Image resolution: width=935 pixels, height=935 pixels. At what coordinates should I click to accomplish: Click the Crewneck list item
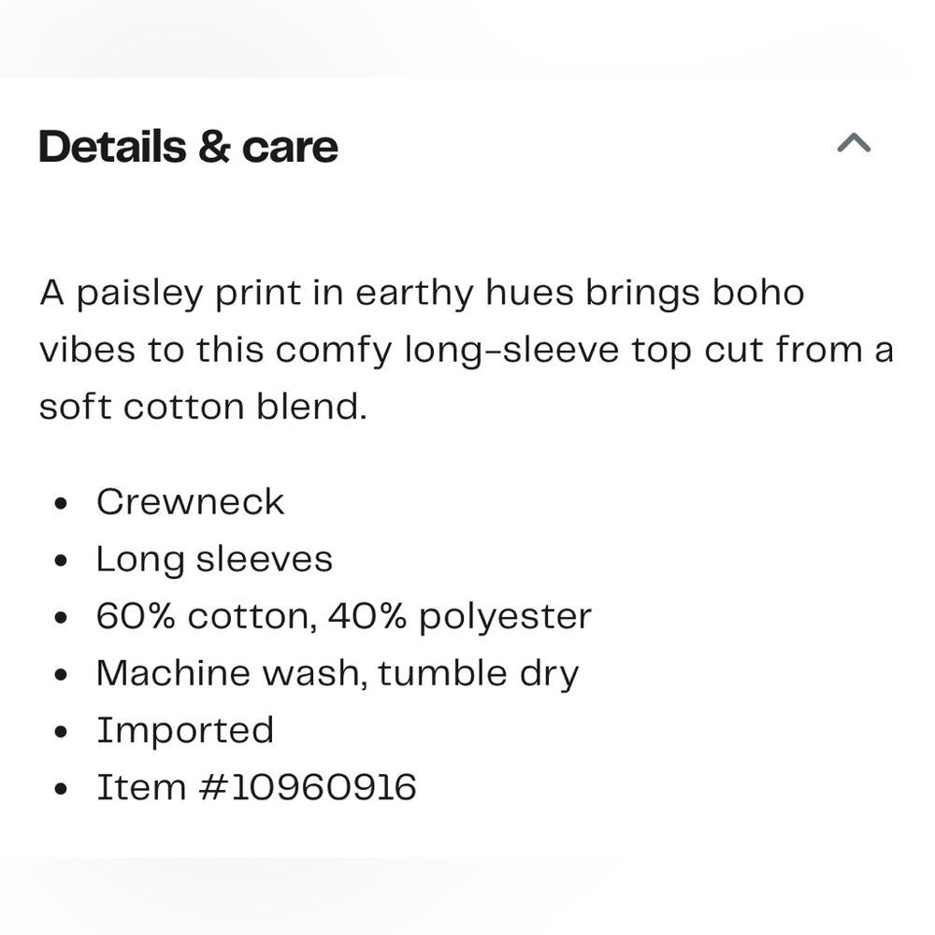[190, 501]
